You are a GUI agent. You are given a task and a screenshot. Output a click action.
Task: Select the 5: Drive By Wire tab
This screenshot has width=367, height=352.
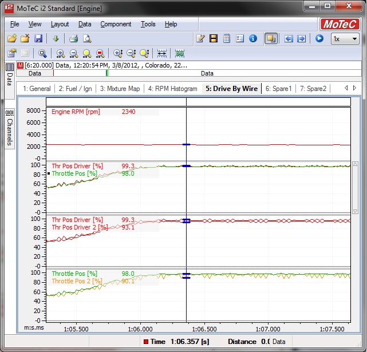pyautogui.click(x=231, y=89)
